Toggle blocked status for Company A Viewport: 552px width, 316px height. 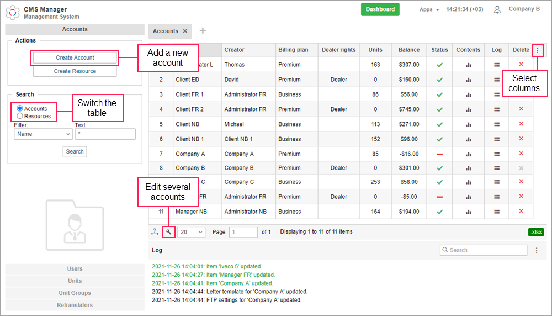[x=440, y=154]
